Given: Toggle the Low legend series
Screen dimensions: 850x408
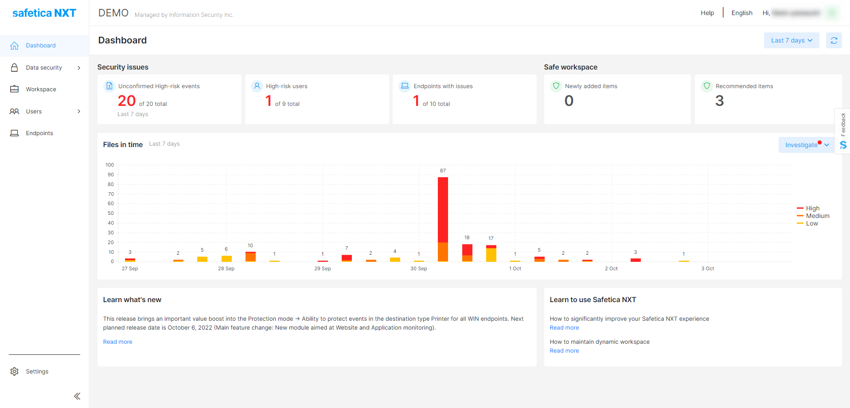Looking at the screenshot, I should [x=807, y=223].
